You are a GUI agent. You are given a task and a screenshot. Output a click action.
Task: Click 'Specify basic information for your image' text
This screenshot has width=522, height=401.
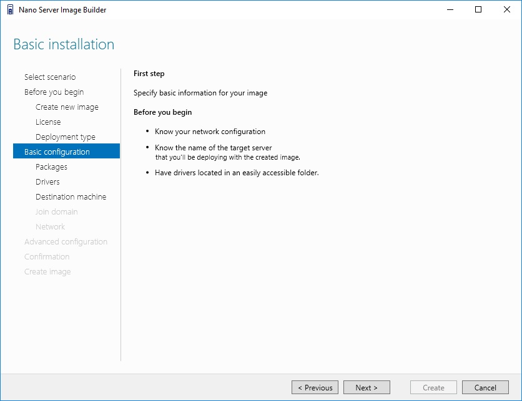(200, 93)
